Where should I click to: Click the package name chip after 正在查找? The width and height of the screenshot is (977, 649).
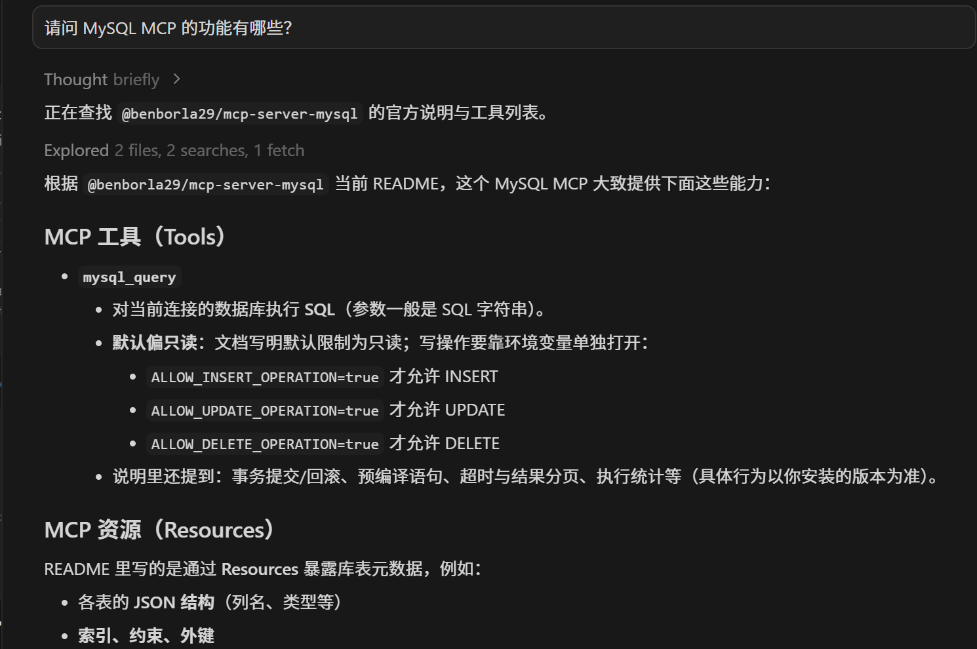click(239, 113)
